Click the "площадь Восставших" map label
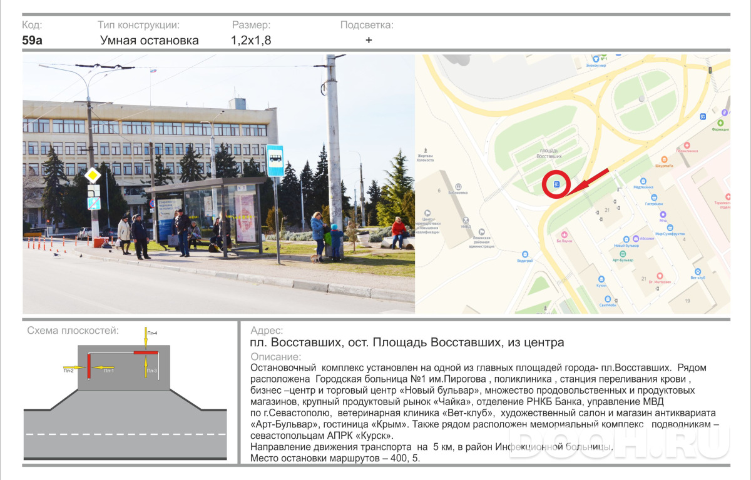Image resolution: width=751 pixels, height=480 pixels. click(549, 153)
